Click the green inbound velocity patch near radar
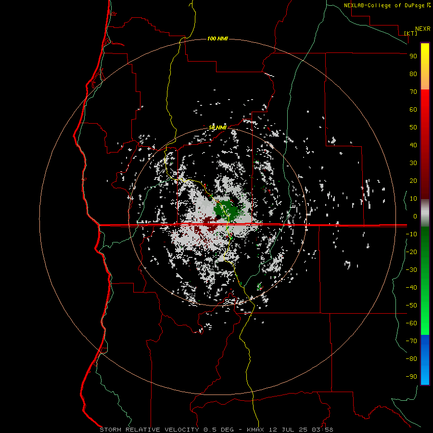The height and width of the screenshot is (433, 433). click(x=227, y=209)
